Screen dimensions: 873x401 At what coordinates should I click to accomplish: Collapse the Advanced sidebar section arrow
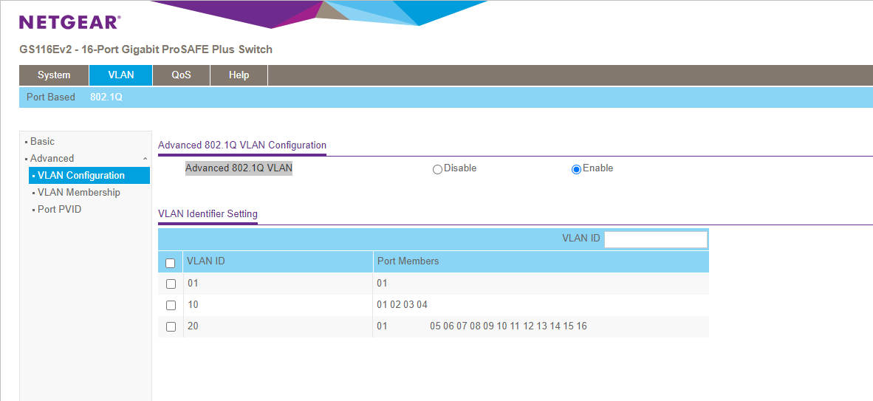tap(145, 159)
